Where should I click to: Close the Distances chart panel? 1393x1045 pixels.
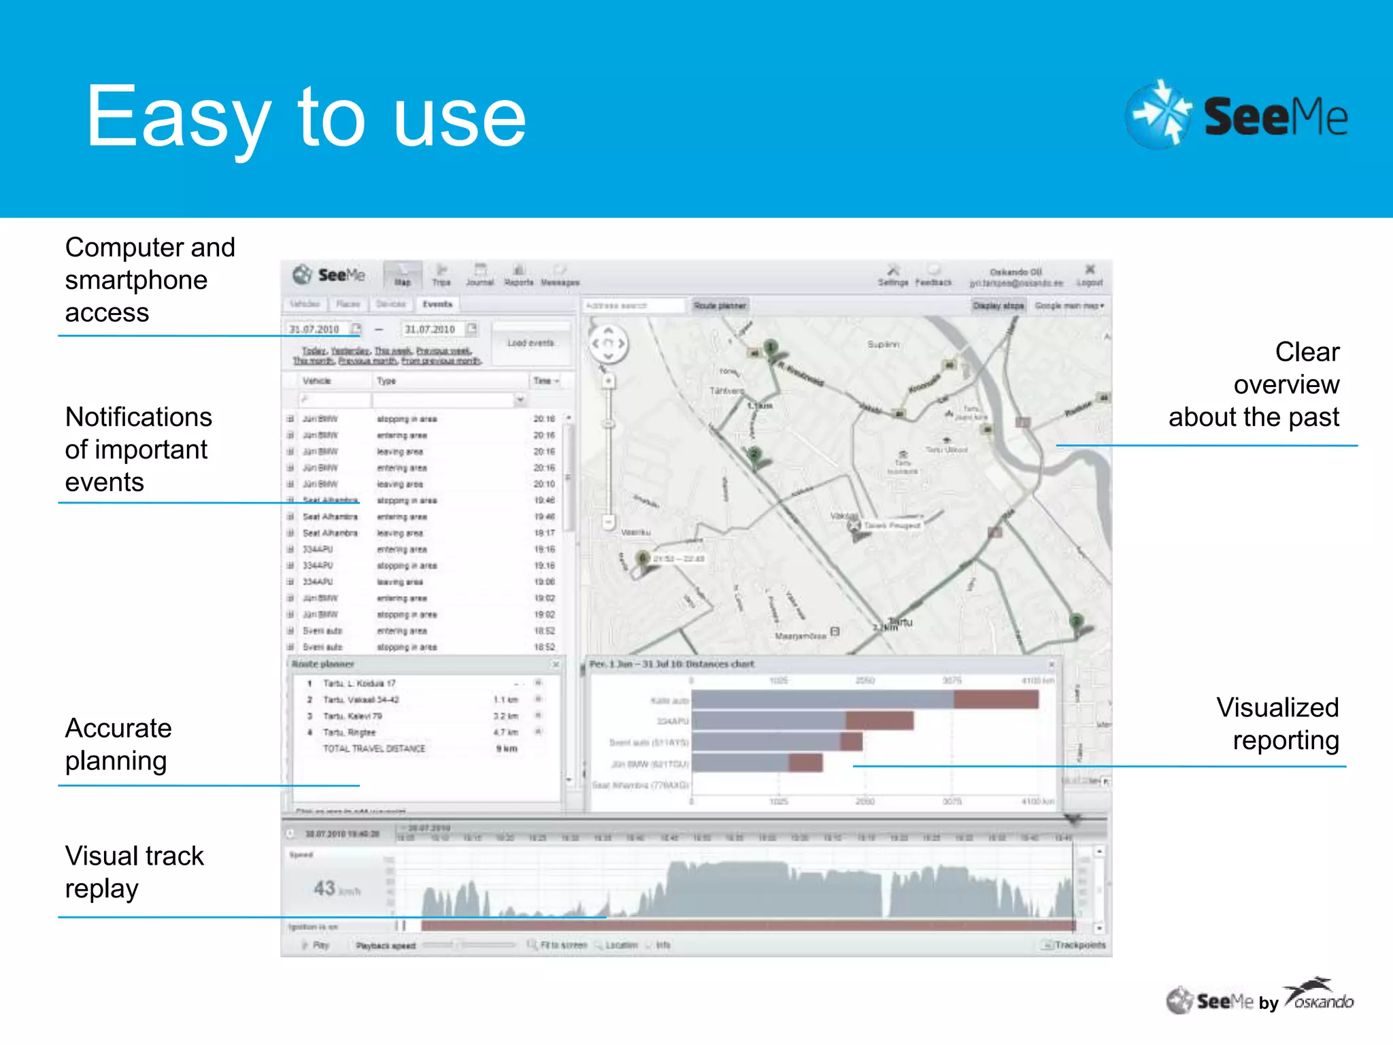[x=1052, y=664]
